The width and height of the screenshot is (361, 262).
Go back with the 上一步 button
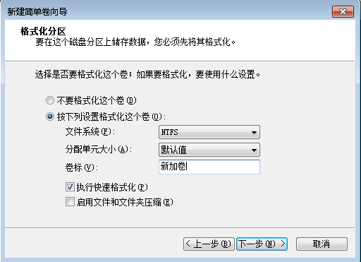point(209,244)
